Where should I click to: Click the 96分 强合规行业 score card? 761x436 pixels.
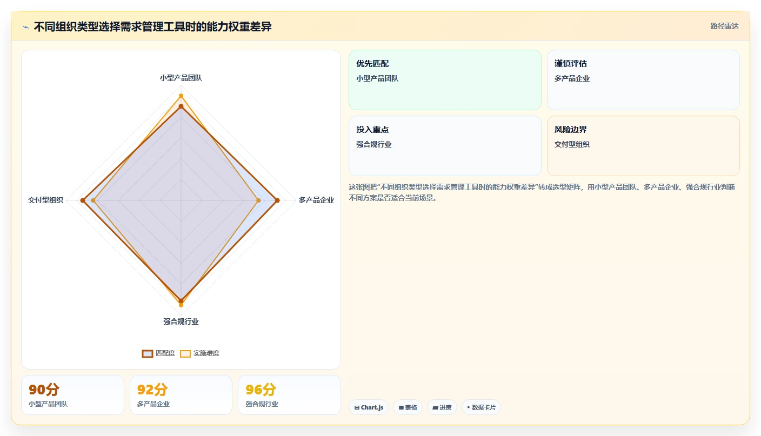click(x=289, y=395)
